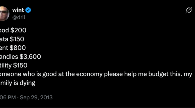Screen dimensions: 195x108
Task: Click the "tility $150" line of the tweet
Action: tap(14, 65)
